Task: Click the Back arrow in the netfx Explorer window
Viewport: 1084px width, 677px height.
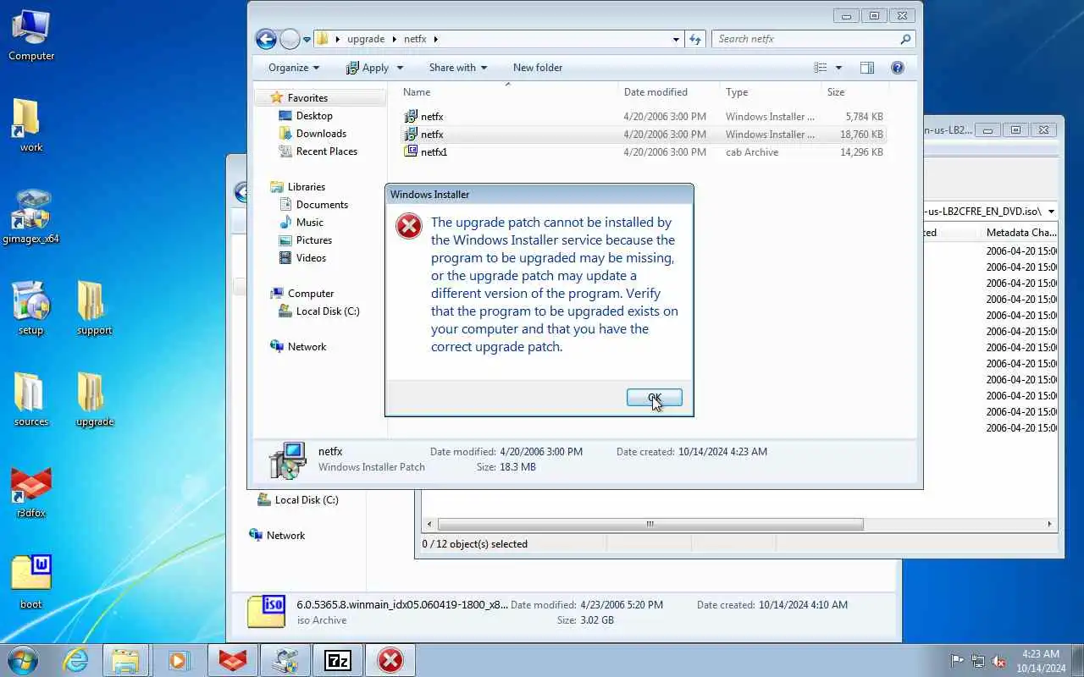Action: coord(266,39)
